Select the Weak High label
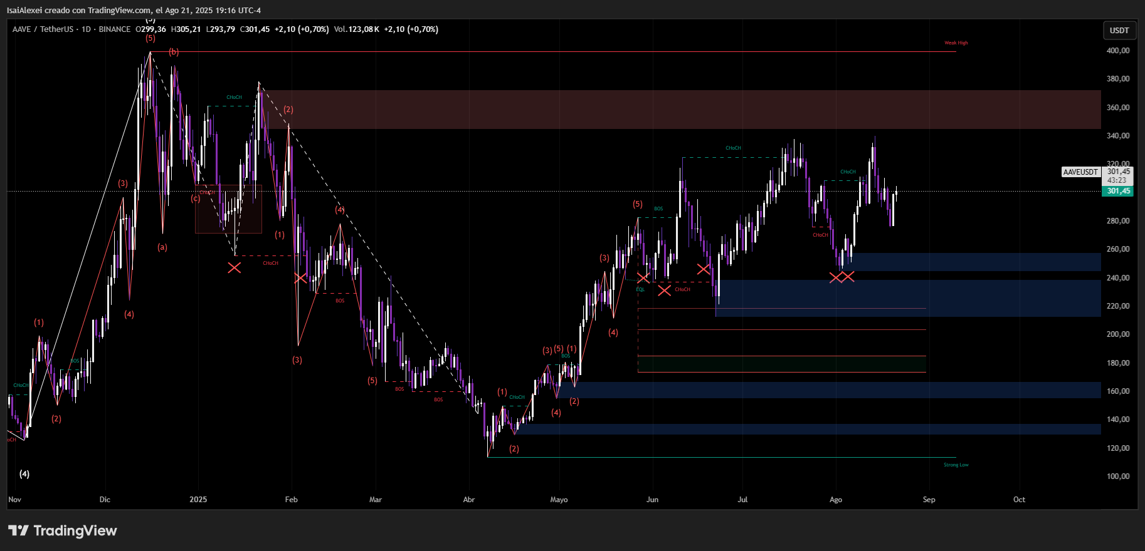This screenshot has height=551, width=1145. pyautogui.click(x=956, y=43)
